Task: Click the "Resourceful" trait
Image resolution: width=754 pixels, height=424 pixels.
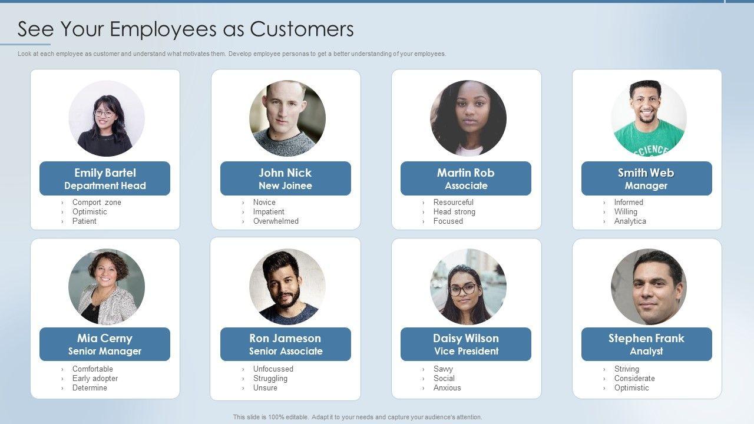Action: click(453, 202)
